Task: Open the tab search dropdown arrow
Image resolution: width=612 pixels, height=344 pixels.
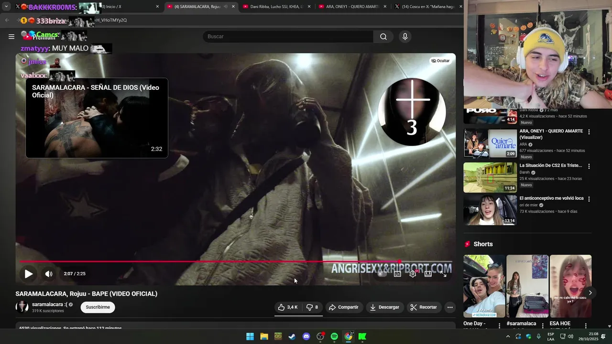Action: click(6, 7)
